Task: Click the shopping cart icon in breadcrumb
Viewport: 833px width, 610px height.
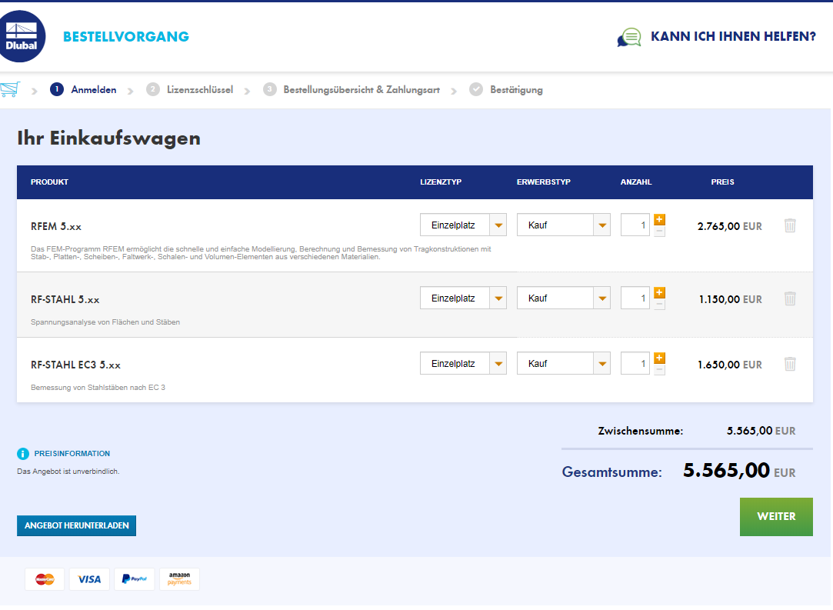Action: pos(10,89)
